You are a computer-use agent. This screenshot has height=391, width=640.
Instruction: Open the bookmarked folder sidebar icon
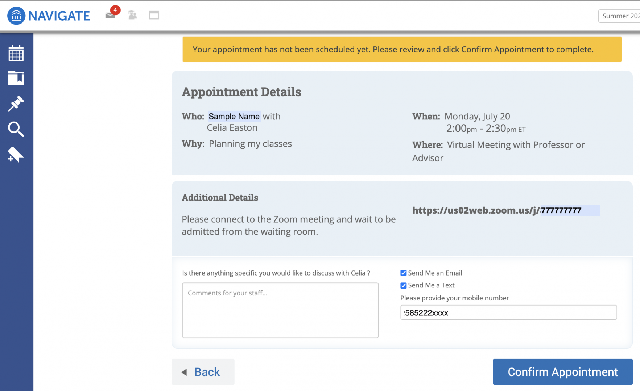[16, 78]
